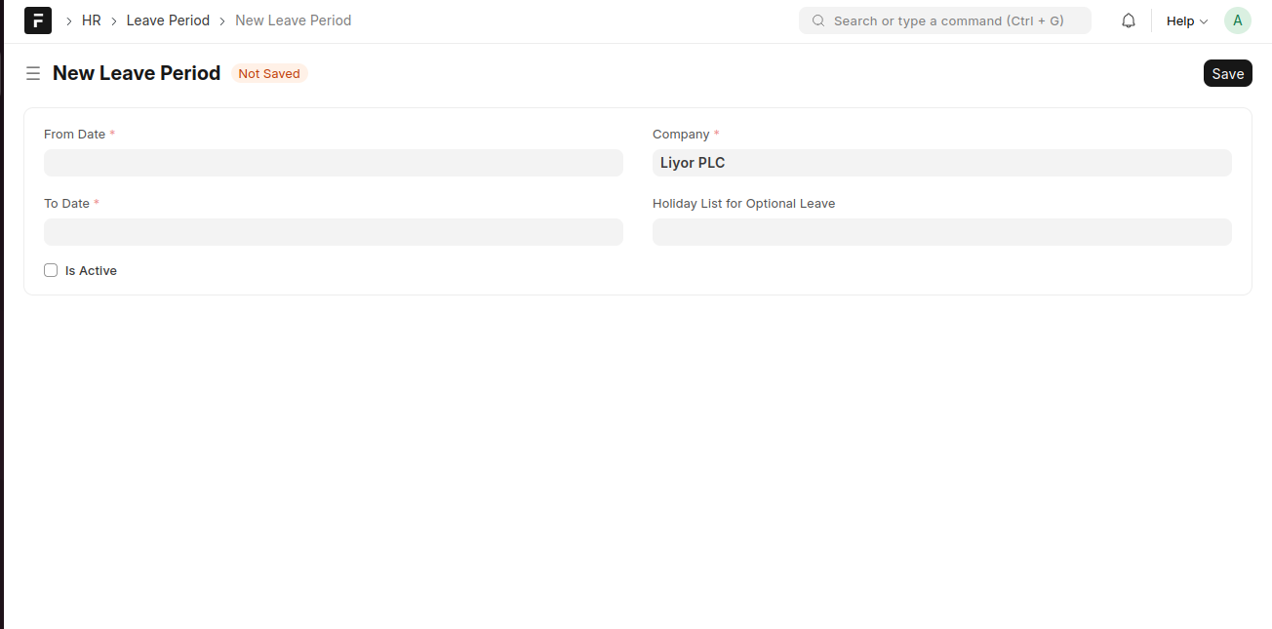Click the New Leave Period page title

click(x=137, y=73)
